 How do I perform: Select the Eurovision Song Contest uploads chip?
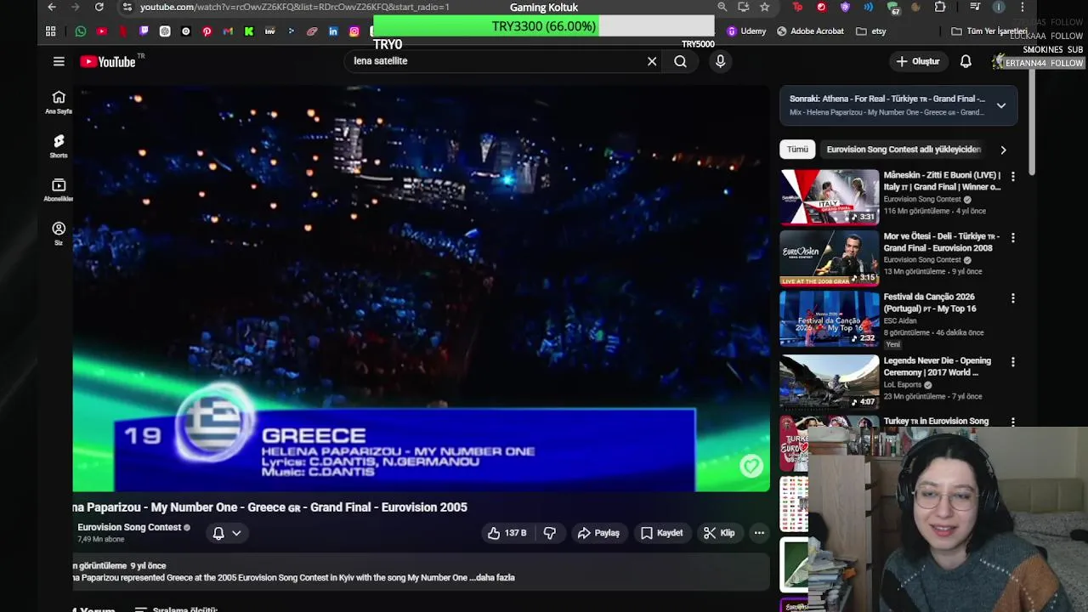[x=904, y=150]
